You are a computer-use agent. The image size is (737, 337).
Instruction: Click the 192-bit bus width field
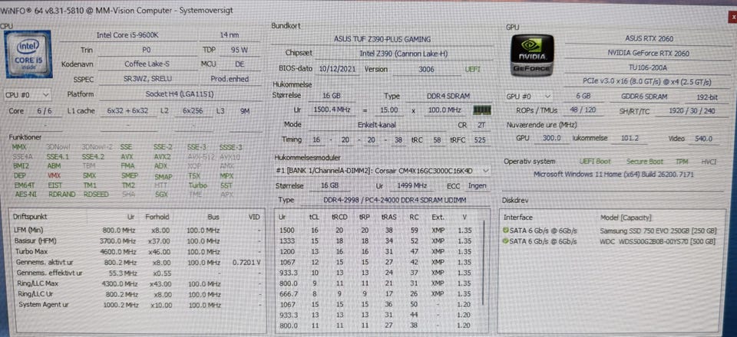tap(709, 98)
